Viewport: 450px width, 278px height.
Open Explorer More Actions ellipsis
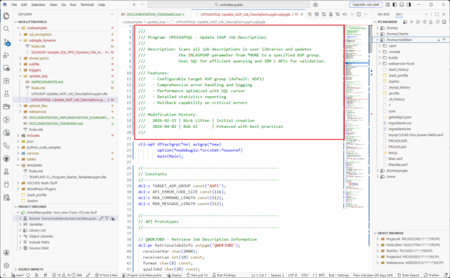pos(112,14)
